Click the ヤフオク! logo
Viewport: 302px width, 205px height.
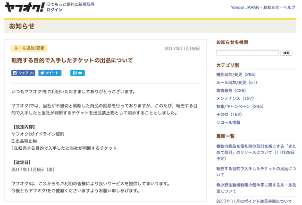tap(25, 7)
